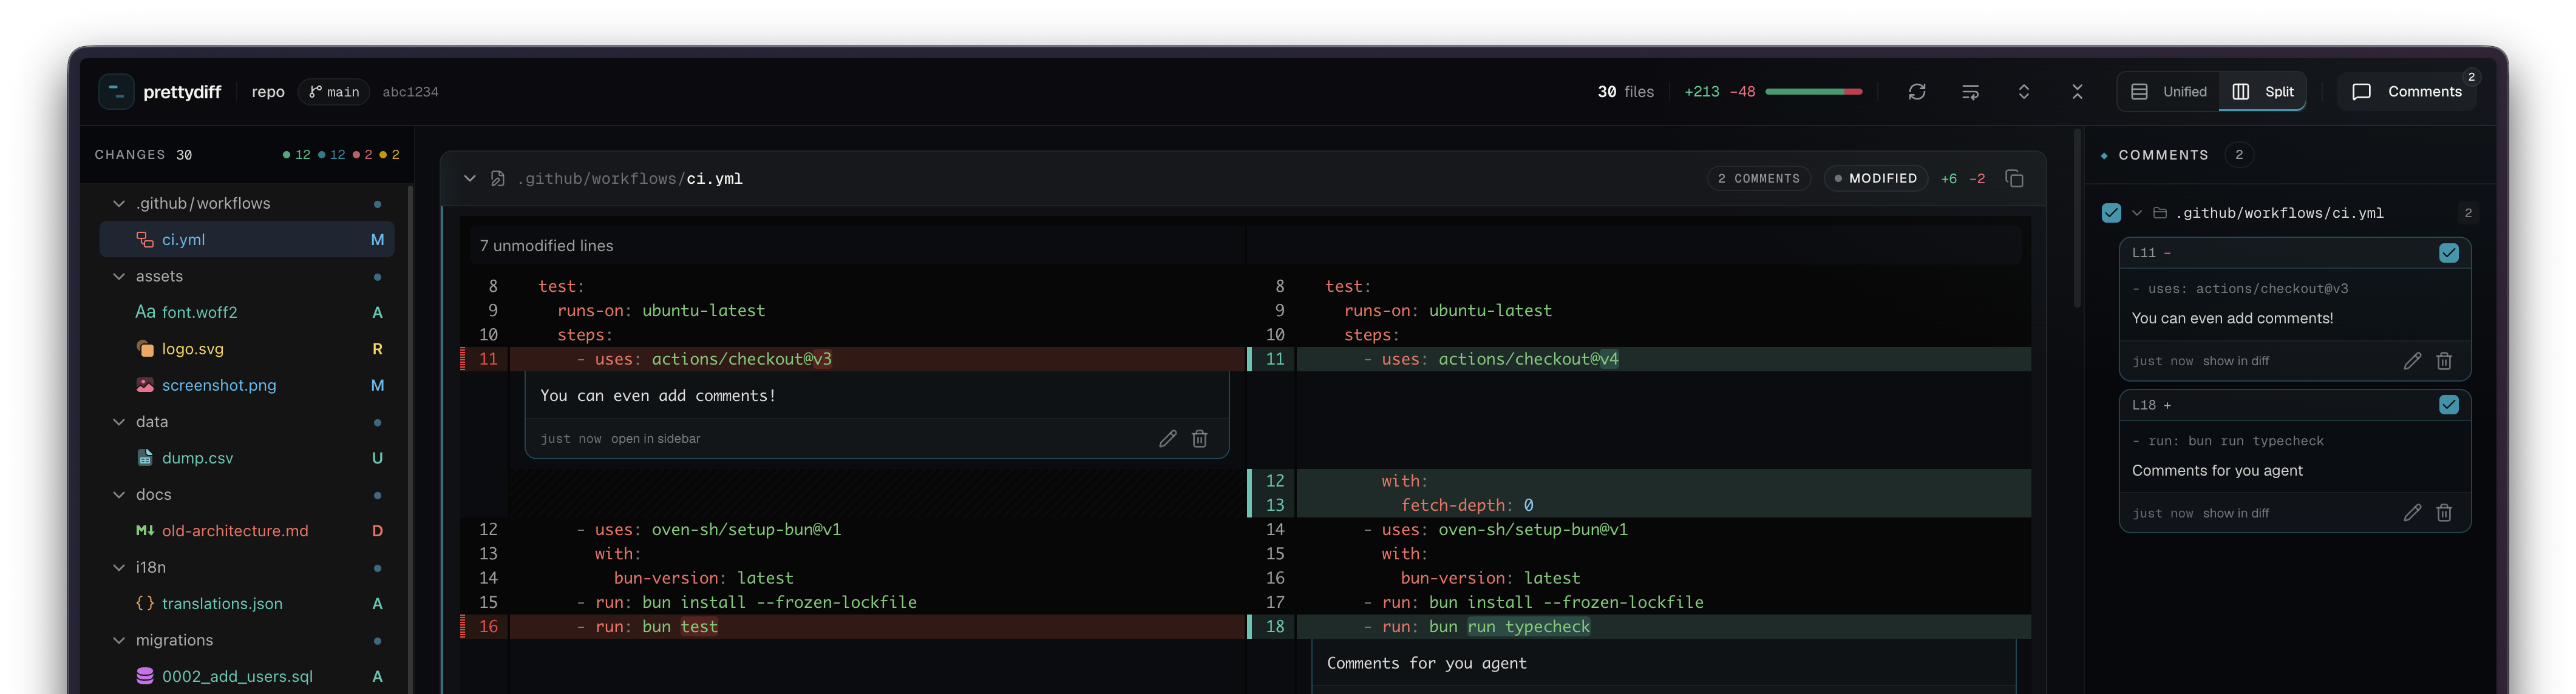Click the abc1234 commit hash
The image size is (2576, 694).
pos(410,92)
